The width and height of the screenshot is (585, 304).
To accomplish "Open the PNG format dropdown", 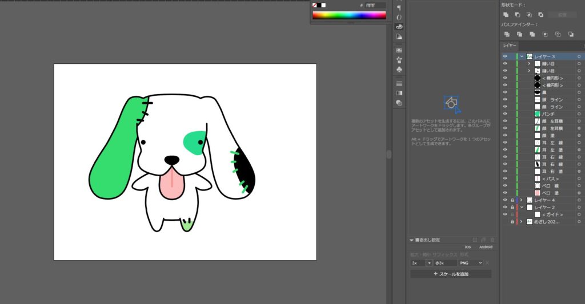I will (471, 262).
